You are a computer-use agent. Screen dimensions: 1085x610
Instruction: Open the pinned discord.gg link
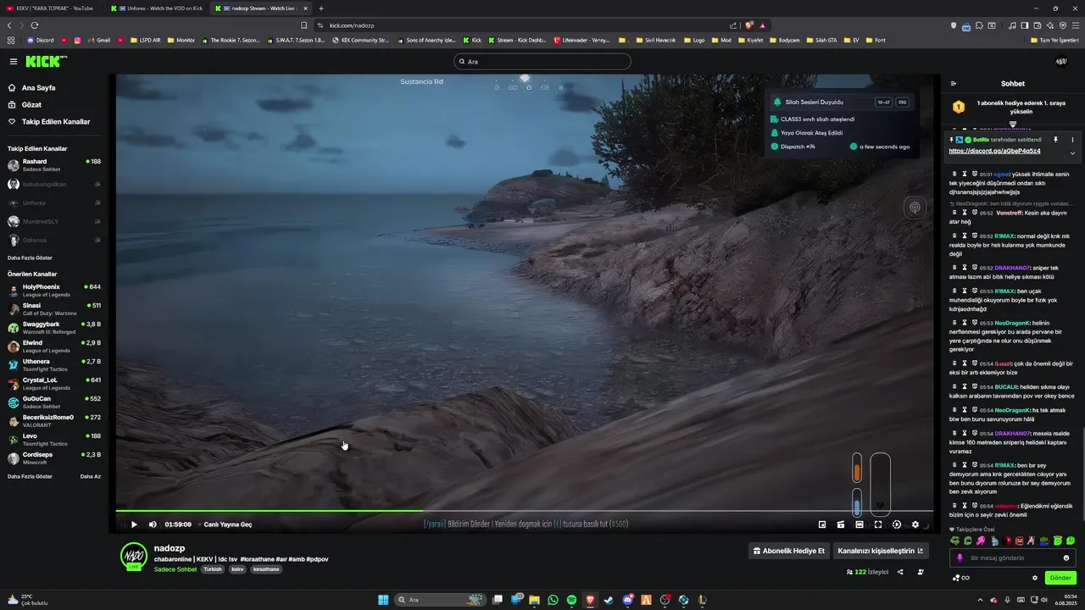pyautogui.click(x=994, y=151)
